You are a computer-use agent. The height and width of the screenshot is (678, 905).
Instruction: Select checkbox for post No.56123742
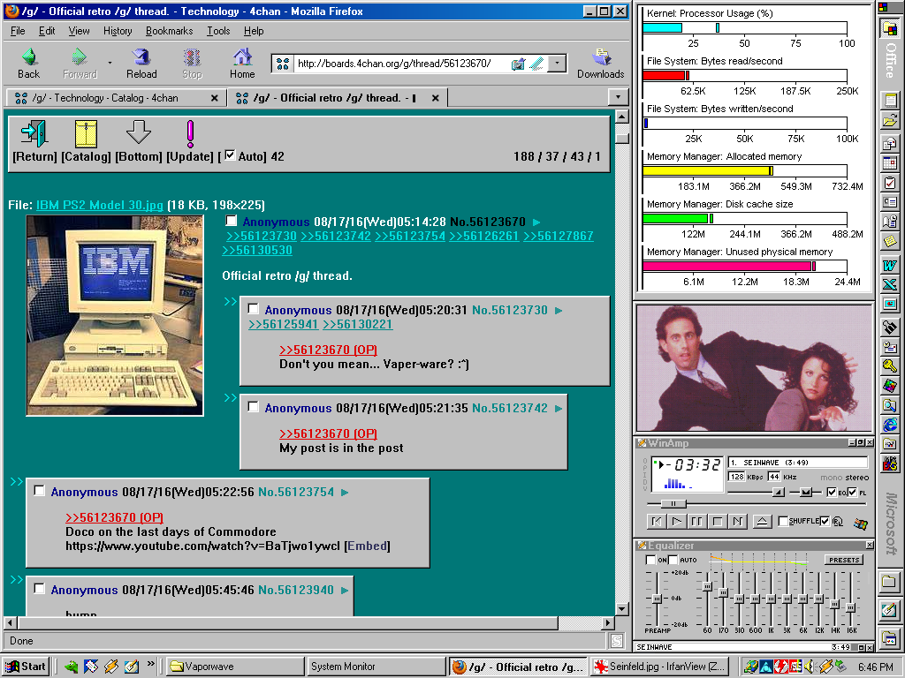[x=253, y=407]
